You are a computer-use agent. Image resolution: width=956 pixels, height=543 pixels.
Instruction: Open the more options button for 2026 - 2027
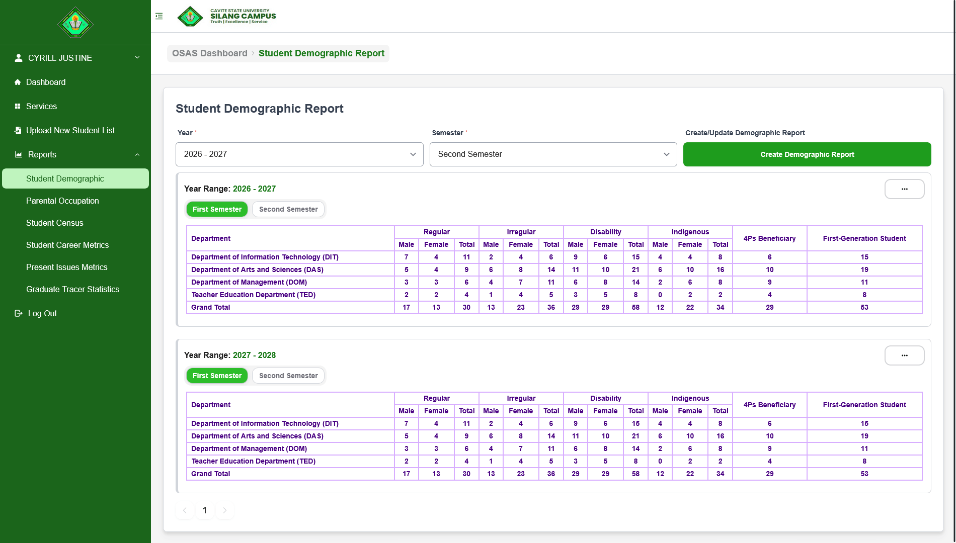coord(904,189)
